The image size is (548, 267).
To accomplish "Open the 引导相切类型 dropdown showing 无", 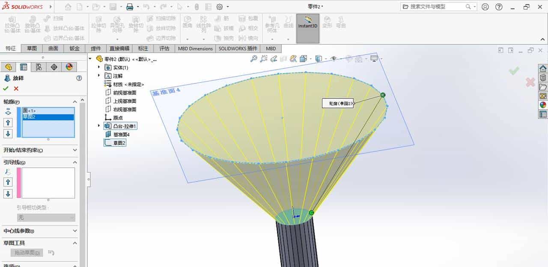I will tap(46, 217).
